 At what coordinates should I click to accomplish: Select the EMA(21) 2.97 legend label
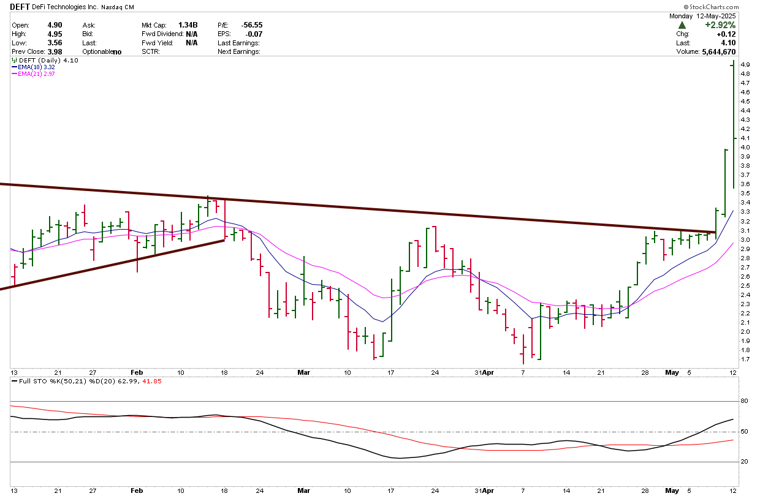[37, 74]
